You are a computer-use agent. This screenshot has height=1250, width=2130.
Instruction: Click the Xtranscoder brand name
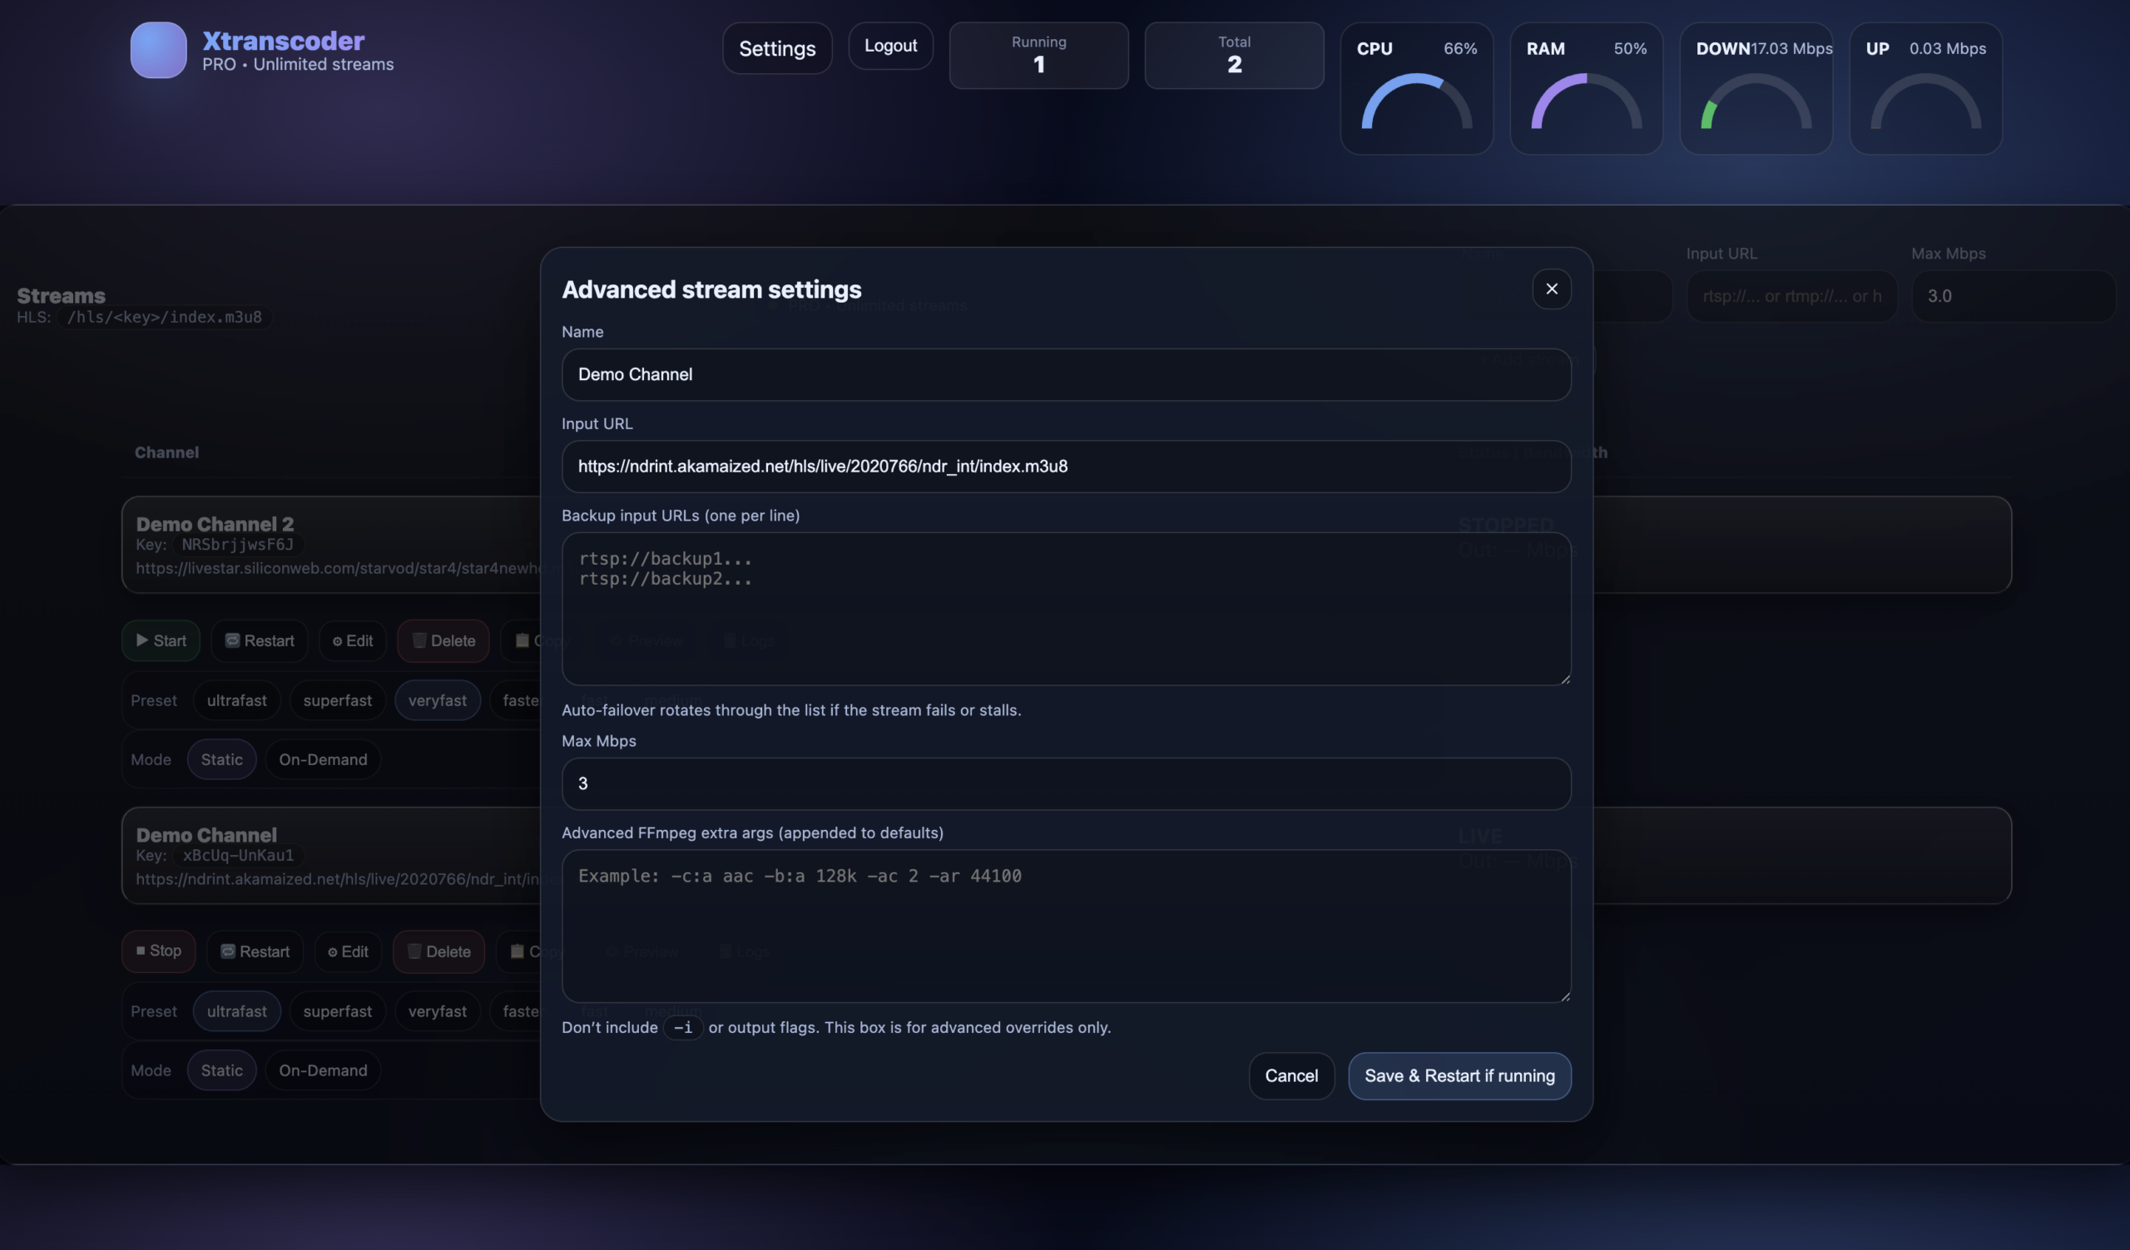283,40
